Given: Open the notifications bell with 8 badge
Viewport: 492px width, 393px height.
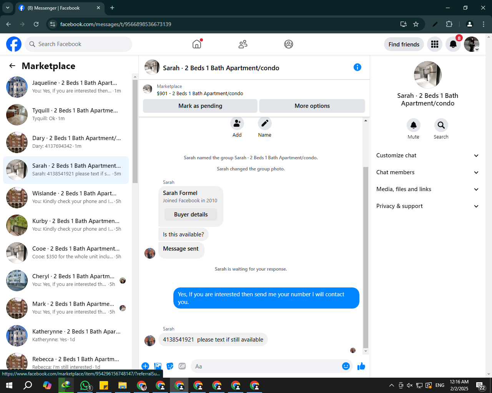Looking at the screenshot, I should point(453,44).
